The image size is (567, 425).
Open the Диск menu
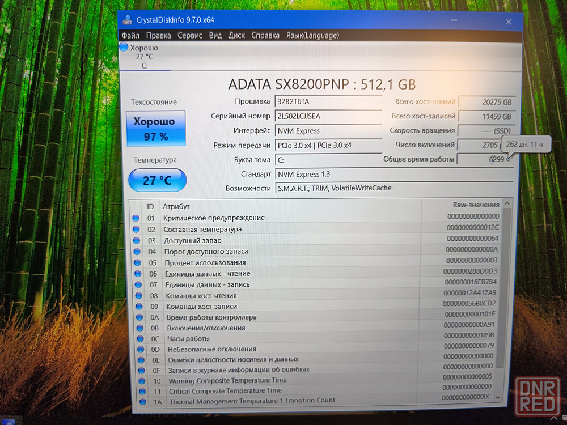pos(236,35)
